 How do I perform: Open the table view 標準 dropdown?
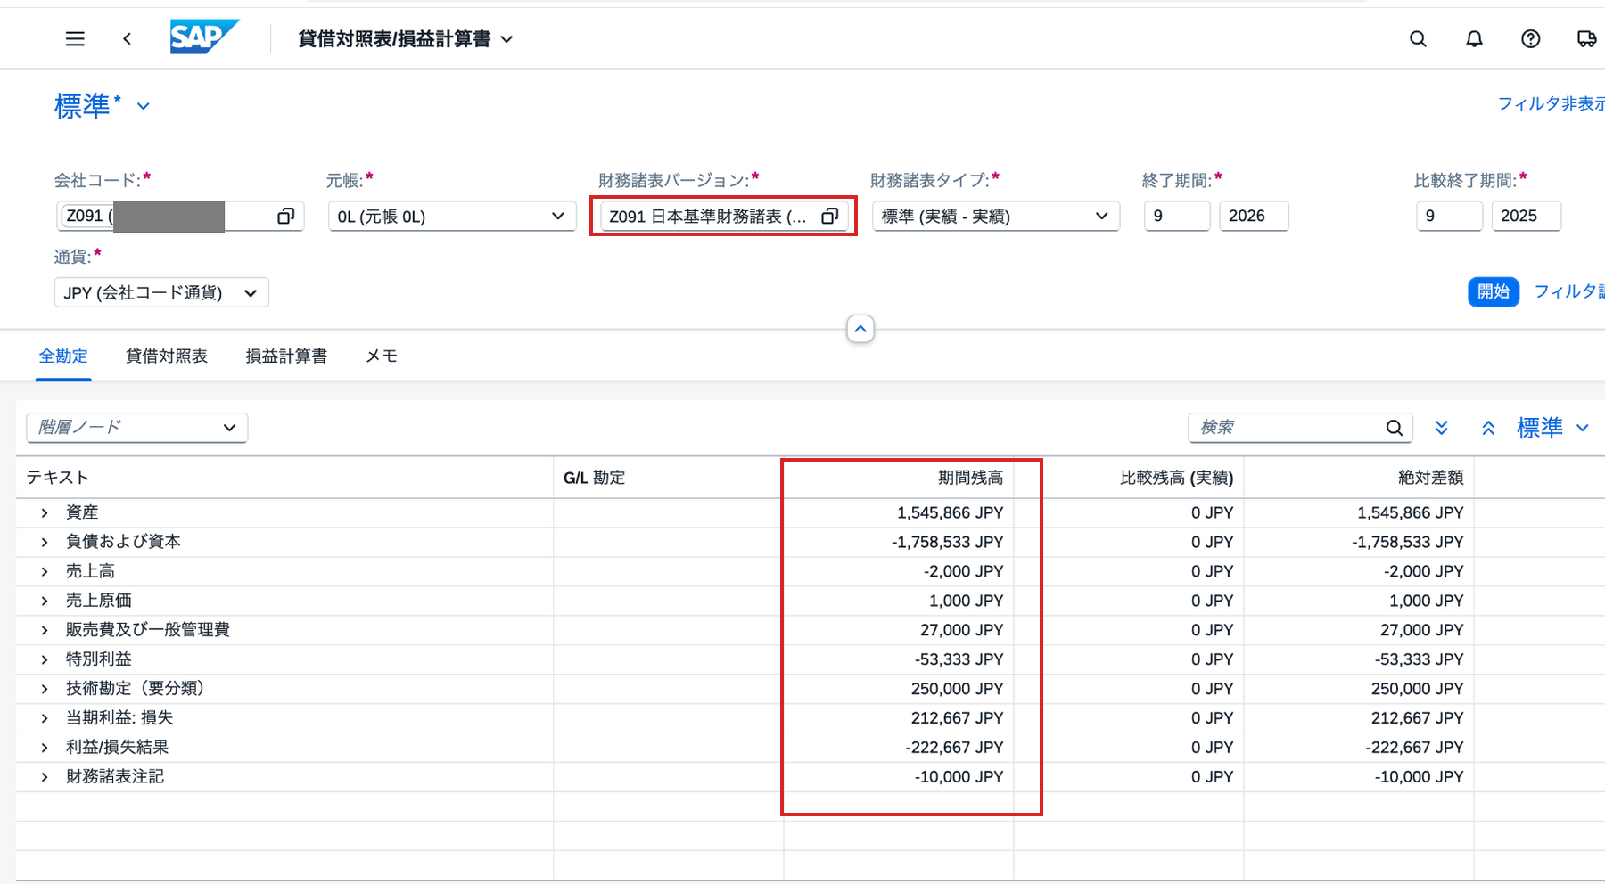tap(1583, 428)
